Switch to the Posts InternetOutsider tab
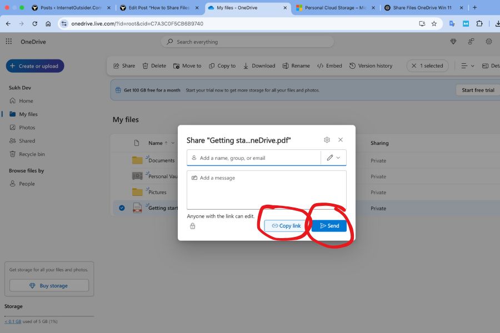 coord(70,8)
